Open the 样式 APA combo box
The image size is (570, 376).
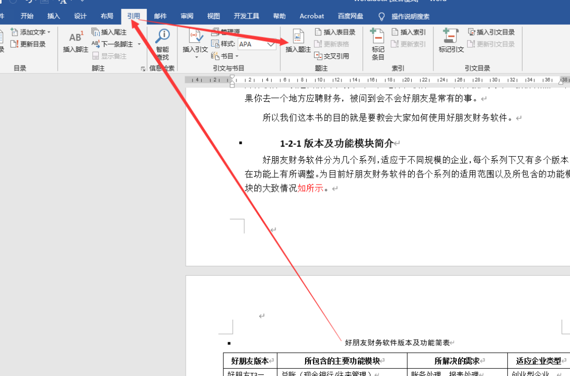point(257,44)
